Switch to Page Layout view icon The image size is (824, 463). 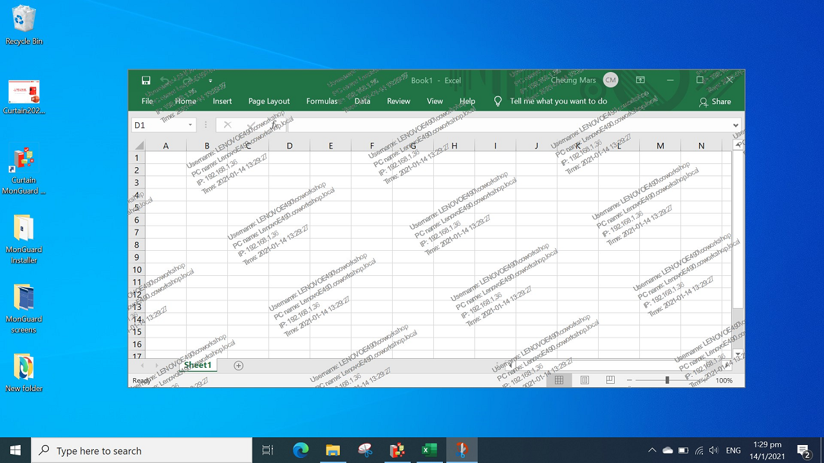(x=585, y=380)
